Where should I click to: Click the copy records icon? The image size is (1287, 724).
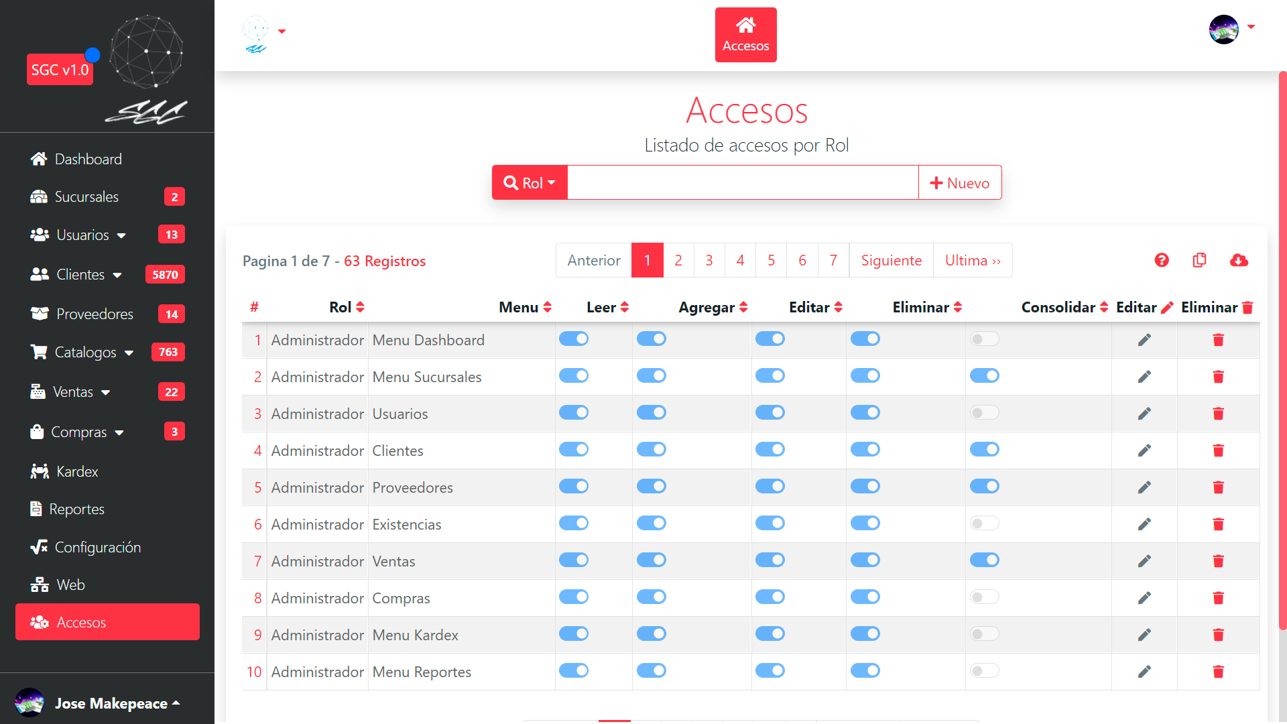pyautogui.click(x=1200, y=260)
